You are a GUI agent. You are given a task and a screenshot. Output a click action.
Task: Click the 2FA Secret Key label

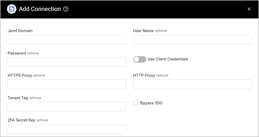point(21,120)
